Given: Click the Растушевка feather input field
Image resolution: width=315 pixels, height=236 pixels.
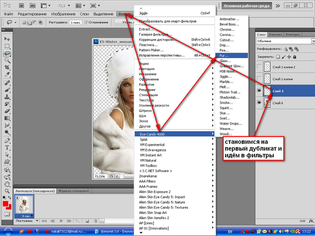Looking at the screenshot, I should pos(76,22).
